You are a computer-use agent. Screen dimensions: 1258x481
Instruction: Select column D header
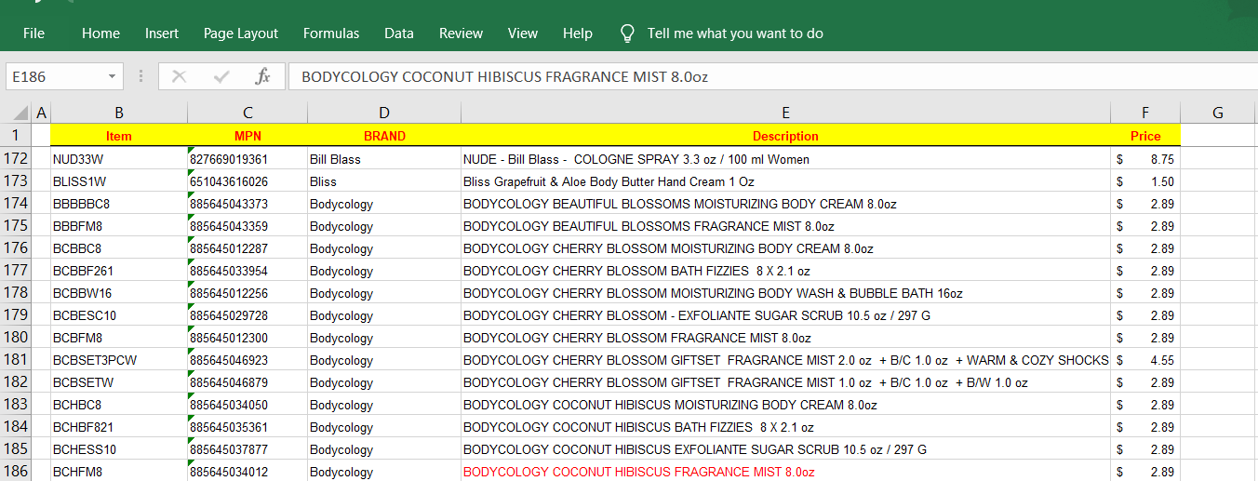384,113
